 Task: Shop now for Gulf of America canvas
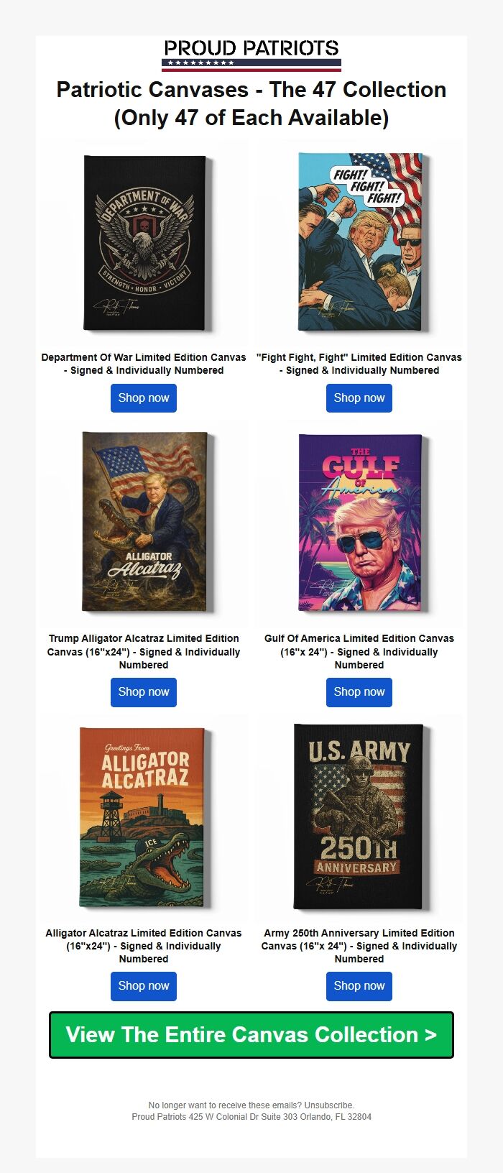pos(359,692)
